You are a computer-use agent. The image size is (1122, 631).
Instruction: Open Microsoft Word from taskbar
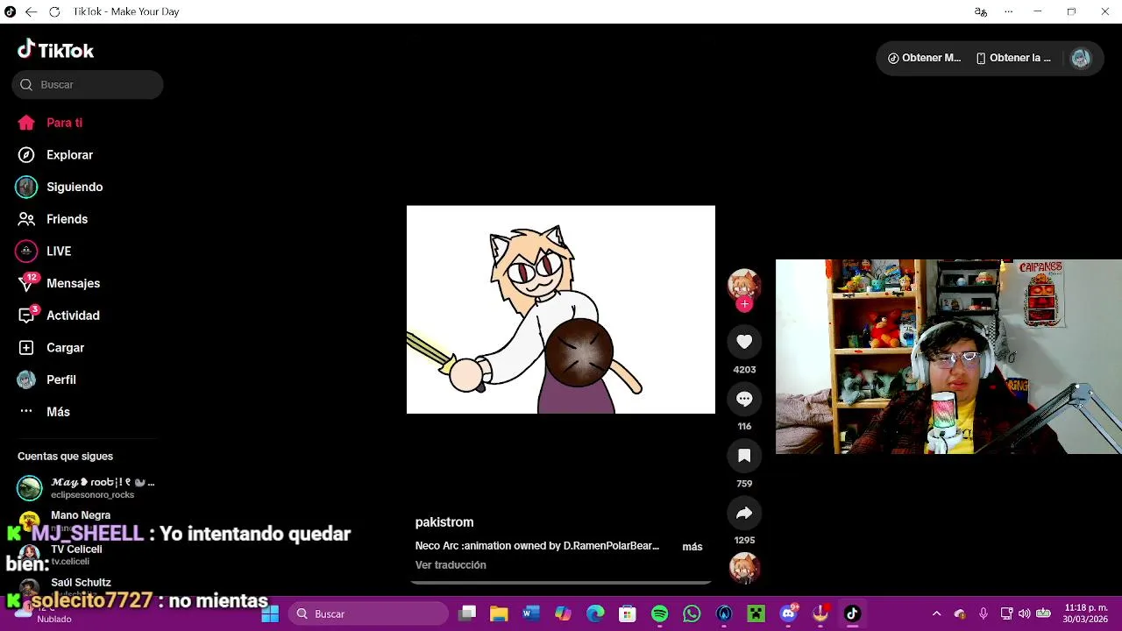(x=531, y=613)
